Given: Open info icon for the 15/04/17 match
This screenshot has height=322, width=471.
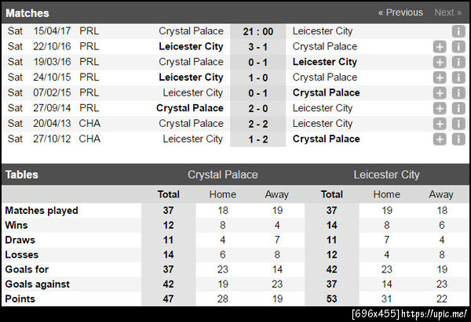Looking at the screenshot, I should 458,31.
